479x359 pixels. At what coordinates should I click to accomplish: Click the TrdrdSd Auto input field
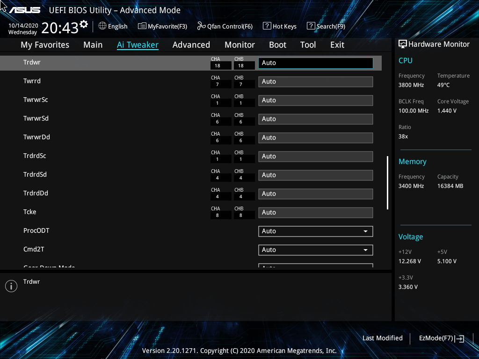pos(316,175)
